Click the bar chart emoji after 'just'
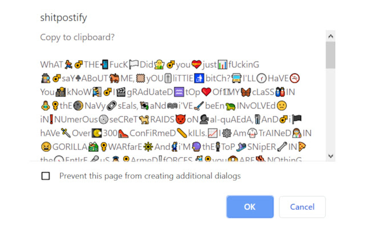 (222, 64)
